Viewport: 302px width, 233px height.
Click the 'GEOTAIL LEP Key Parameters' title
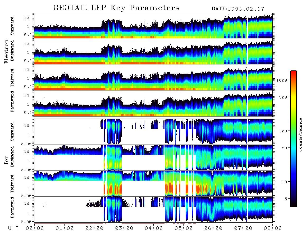(x=116, y=8)
